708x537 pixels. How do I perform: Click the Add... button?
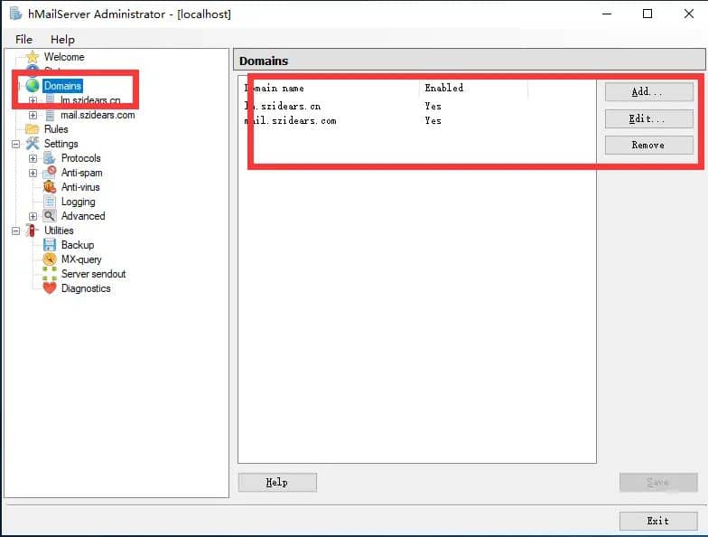[x=648, y=92]
